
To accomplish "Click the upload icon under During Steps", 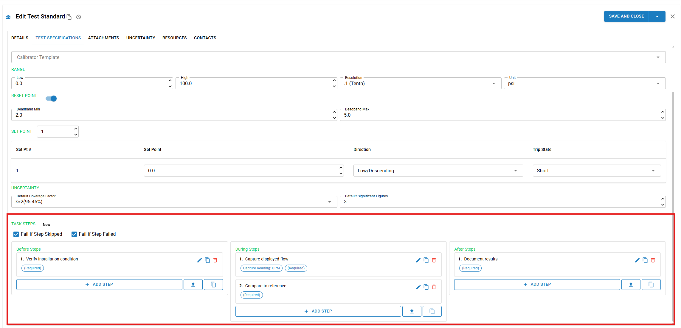I will click(412, 311).
